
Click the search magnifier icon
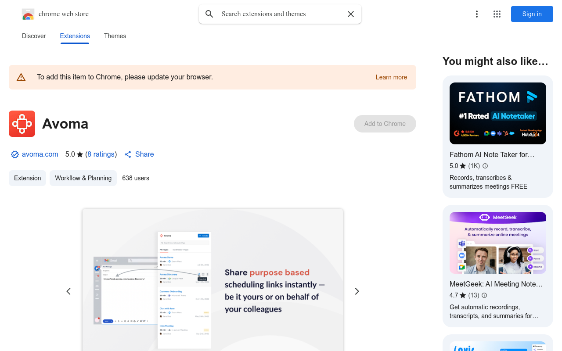click(209, 14)
